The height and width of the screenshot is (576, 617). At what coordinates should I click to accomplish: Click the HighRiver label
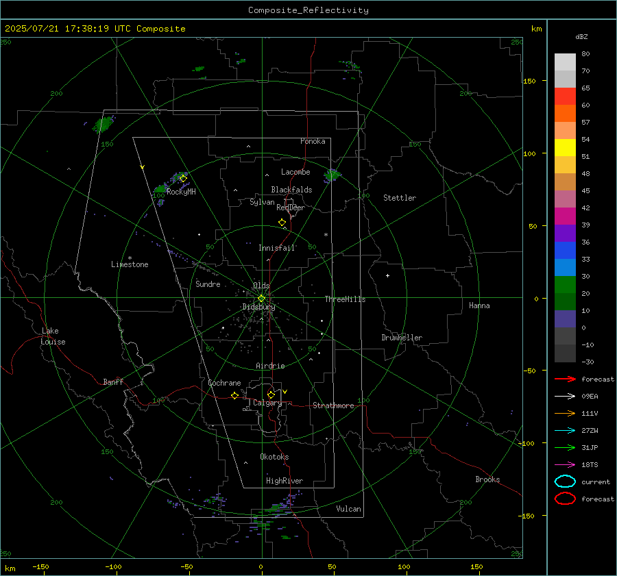pyautogui.click(x=285, y=481)
